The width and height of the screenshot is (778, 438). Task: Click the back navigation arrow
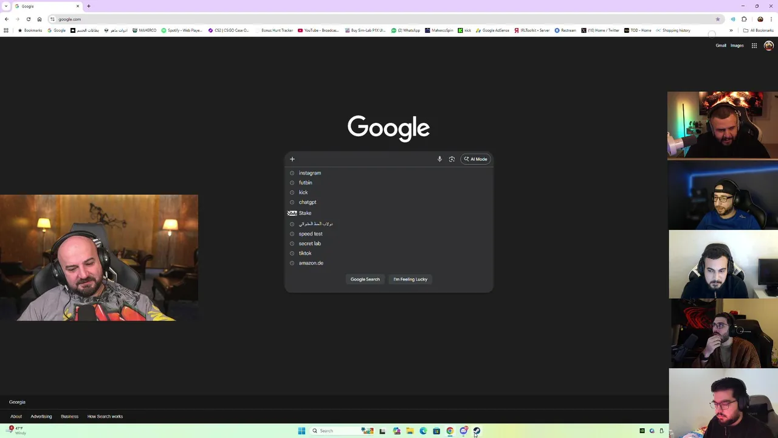coord(7,19)
